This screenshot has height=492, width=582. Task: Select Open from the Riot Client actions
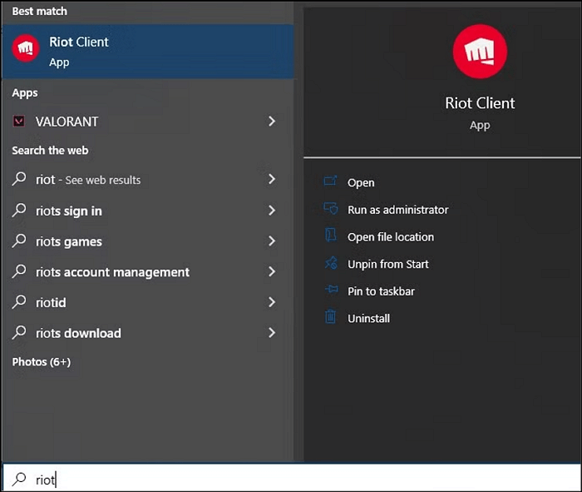point(361,183)
